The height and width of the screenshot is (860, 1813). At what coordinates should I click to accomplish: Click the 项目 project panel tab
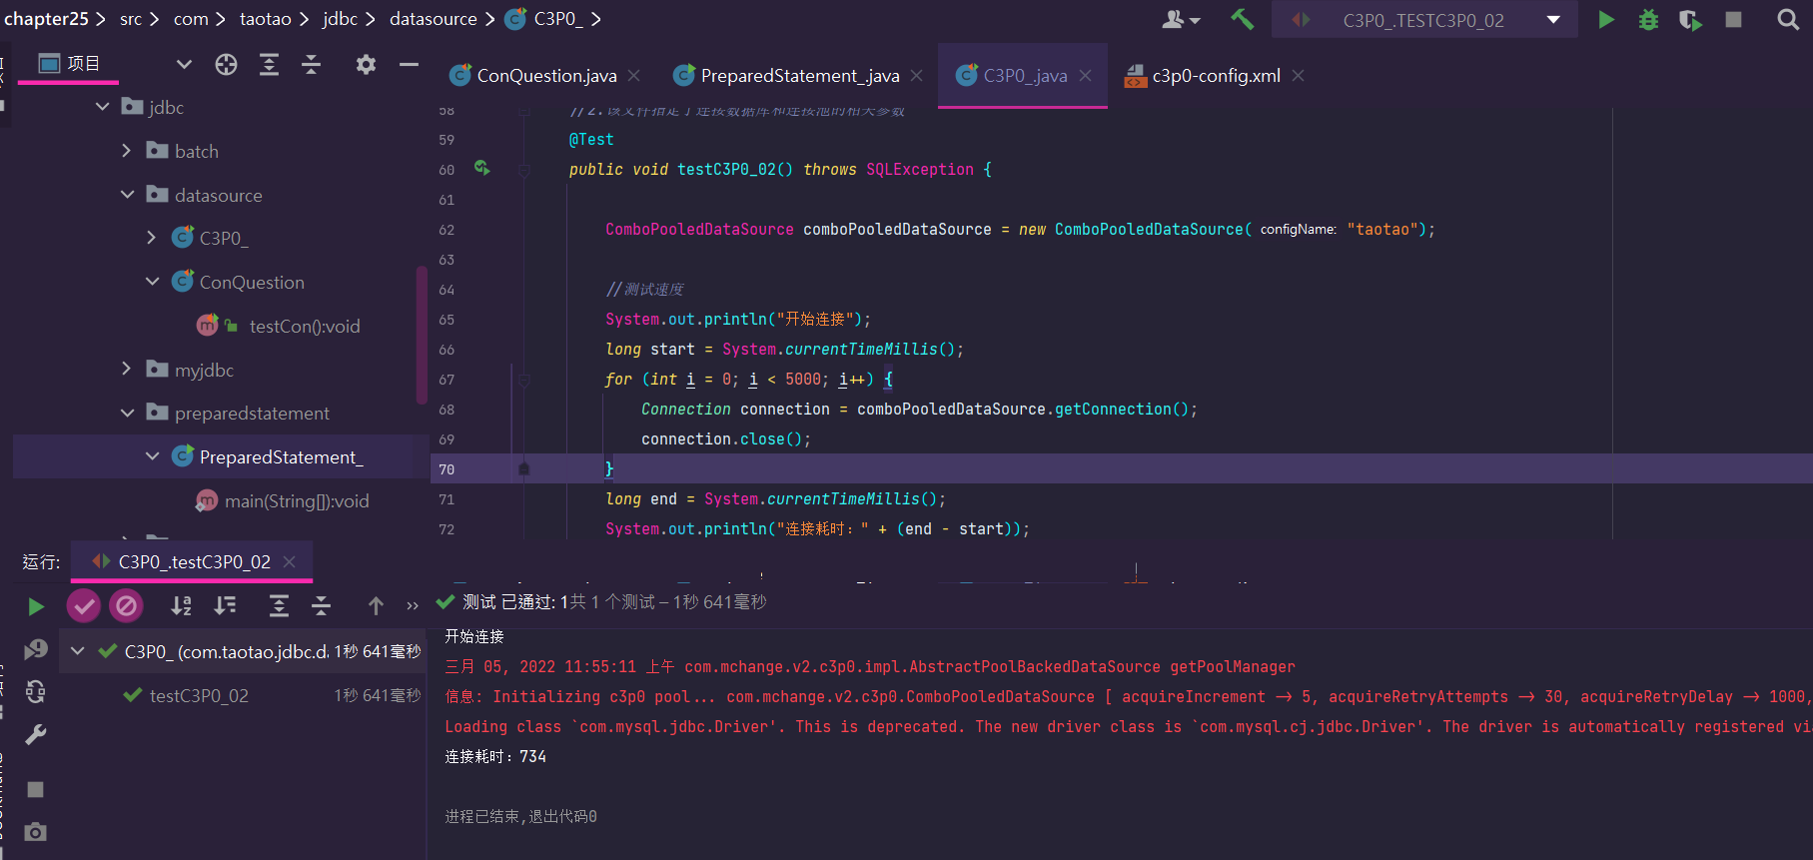click(x=68, y=64)
